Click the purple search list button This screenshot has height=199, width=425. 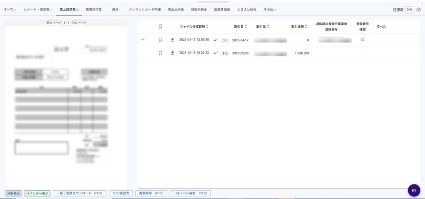tap(414, 190)
